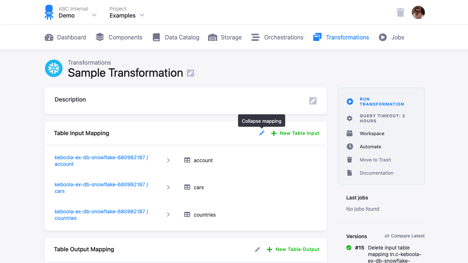
Task: Open keboola-ex-db-snowflake-680982187 / cars link
Action: tap(101, 188)
